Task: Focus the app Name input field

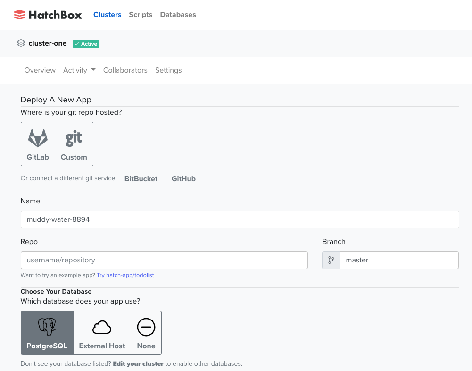Action: [x=240, y=219]
